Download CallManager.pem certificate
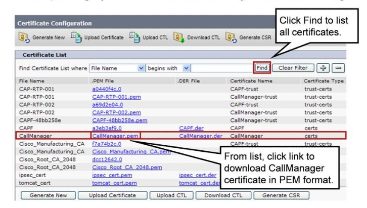The width and height of the screenshot is (367, 208). click(x=115, y=136)
